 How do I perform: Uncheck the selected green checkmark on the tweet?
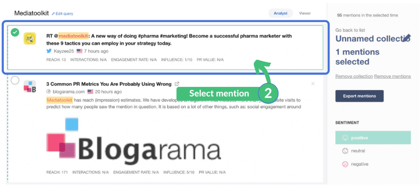[x=15, y=32]
